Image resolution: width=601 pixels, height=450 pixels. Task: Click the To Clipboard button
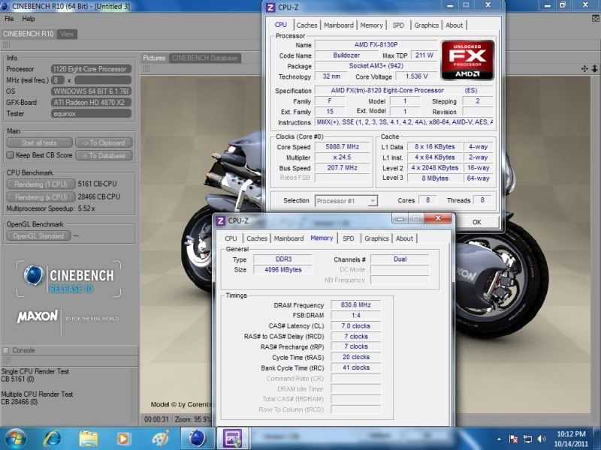tap(104, 142)
